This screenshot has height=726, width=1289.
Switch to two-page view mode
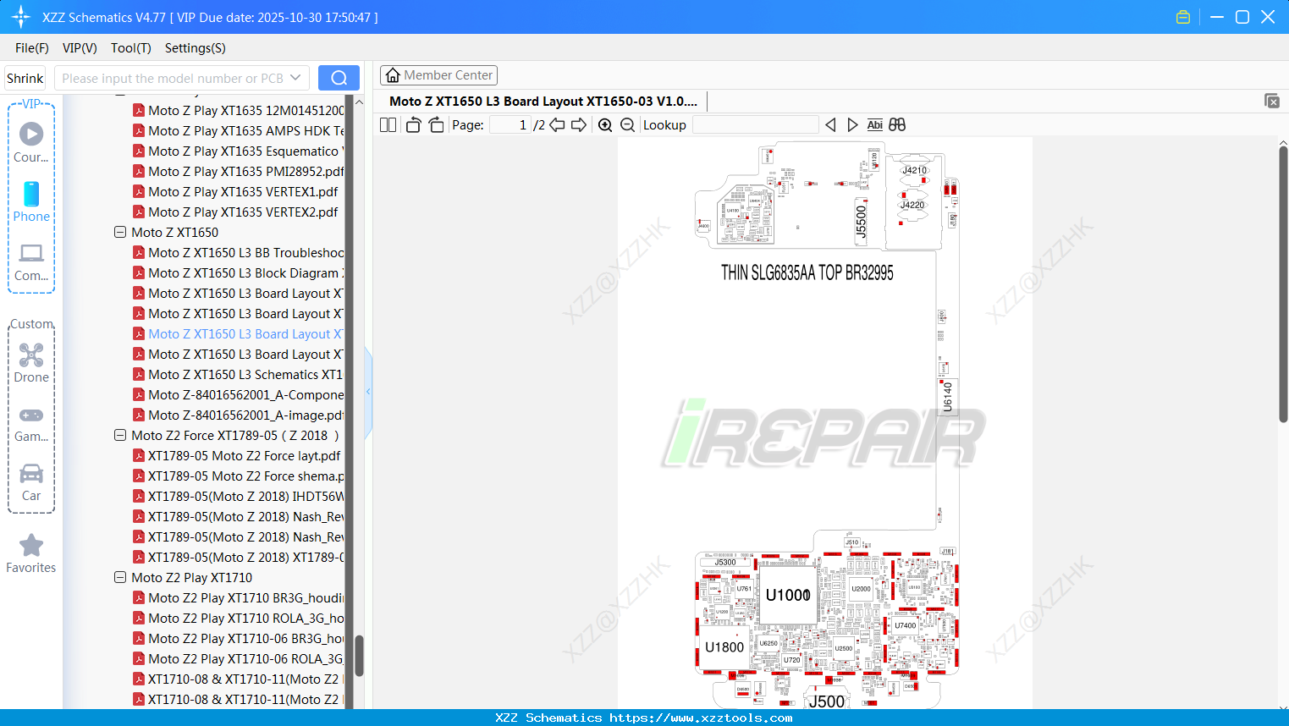click(x=387, y=124)
